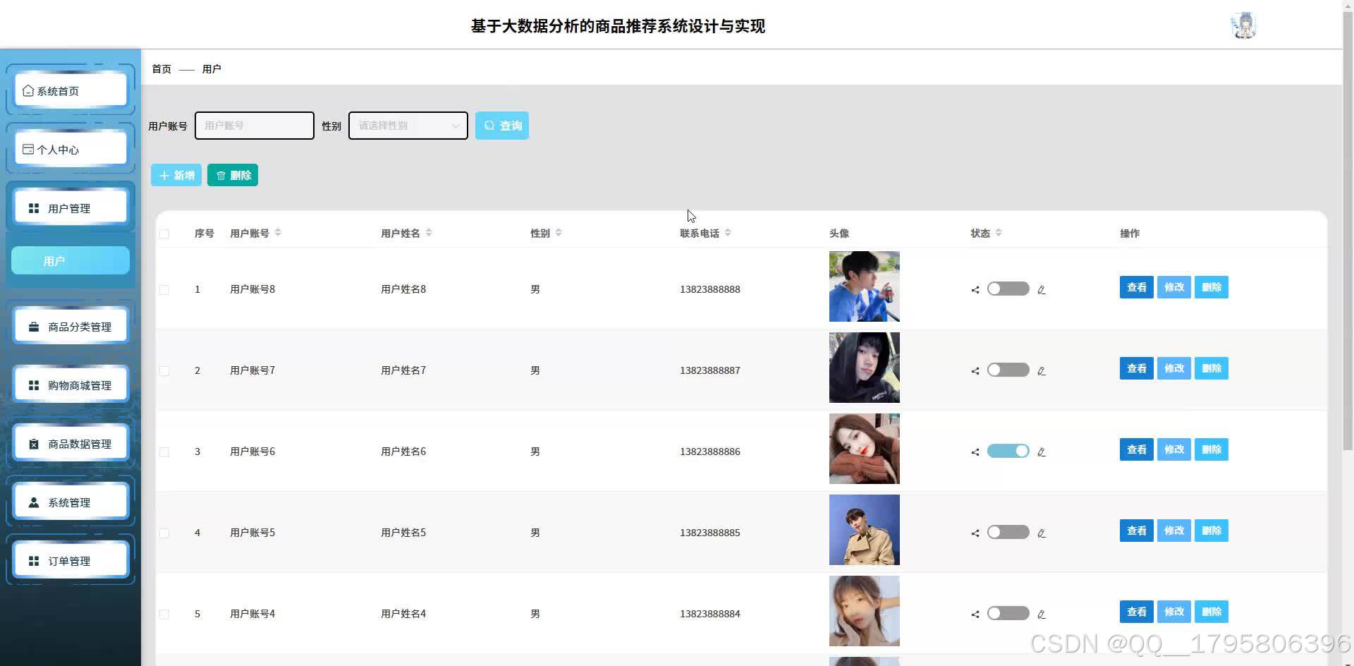The width and height of the screenshot is (1354, 666).
Task: Click 删除 for 用户账号5 row
Action: click(1212, 531)
